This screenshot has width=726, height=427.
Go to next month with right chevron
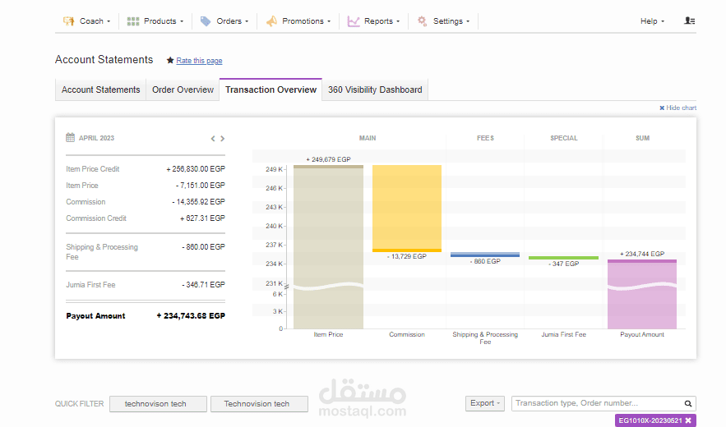[x=223, y=138]
